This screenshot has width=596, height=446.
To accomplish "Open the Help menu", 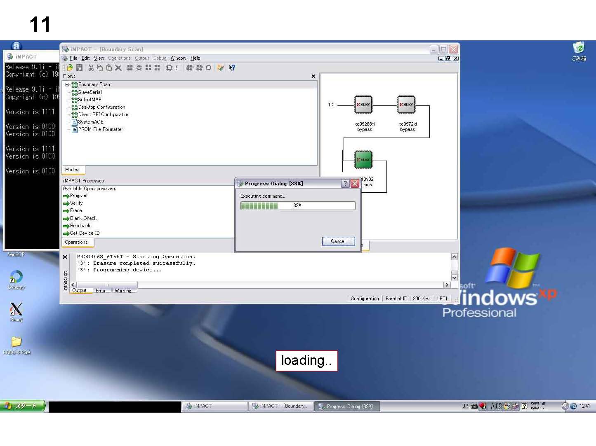I will [x=195, y=58].
